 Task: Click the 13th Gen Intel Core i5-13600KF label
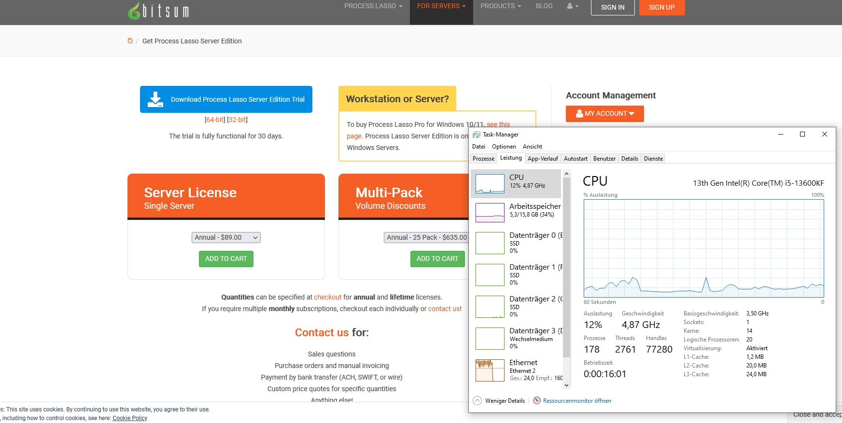pyautogui.click(x=758, y=183)
